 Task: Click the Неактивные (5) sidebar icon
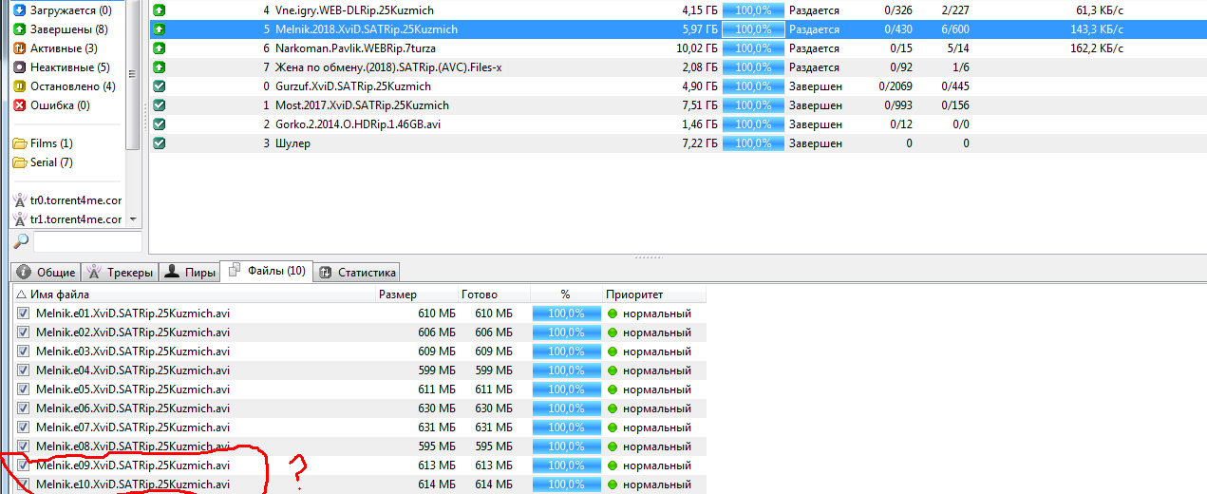20,67
